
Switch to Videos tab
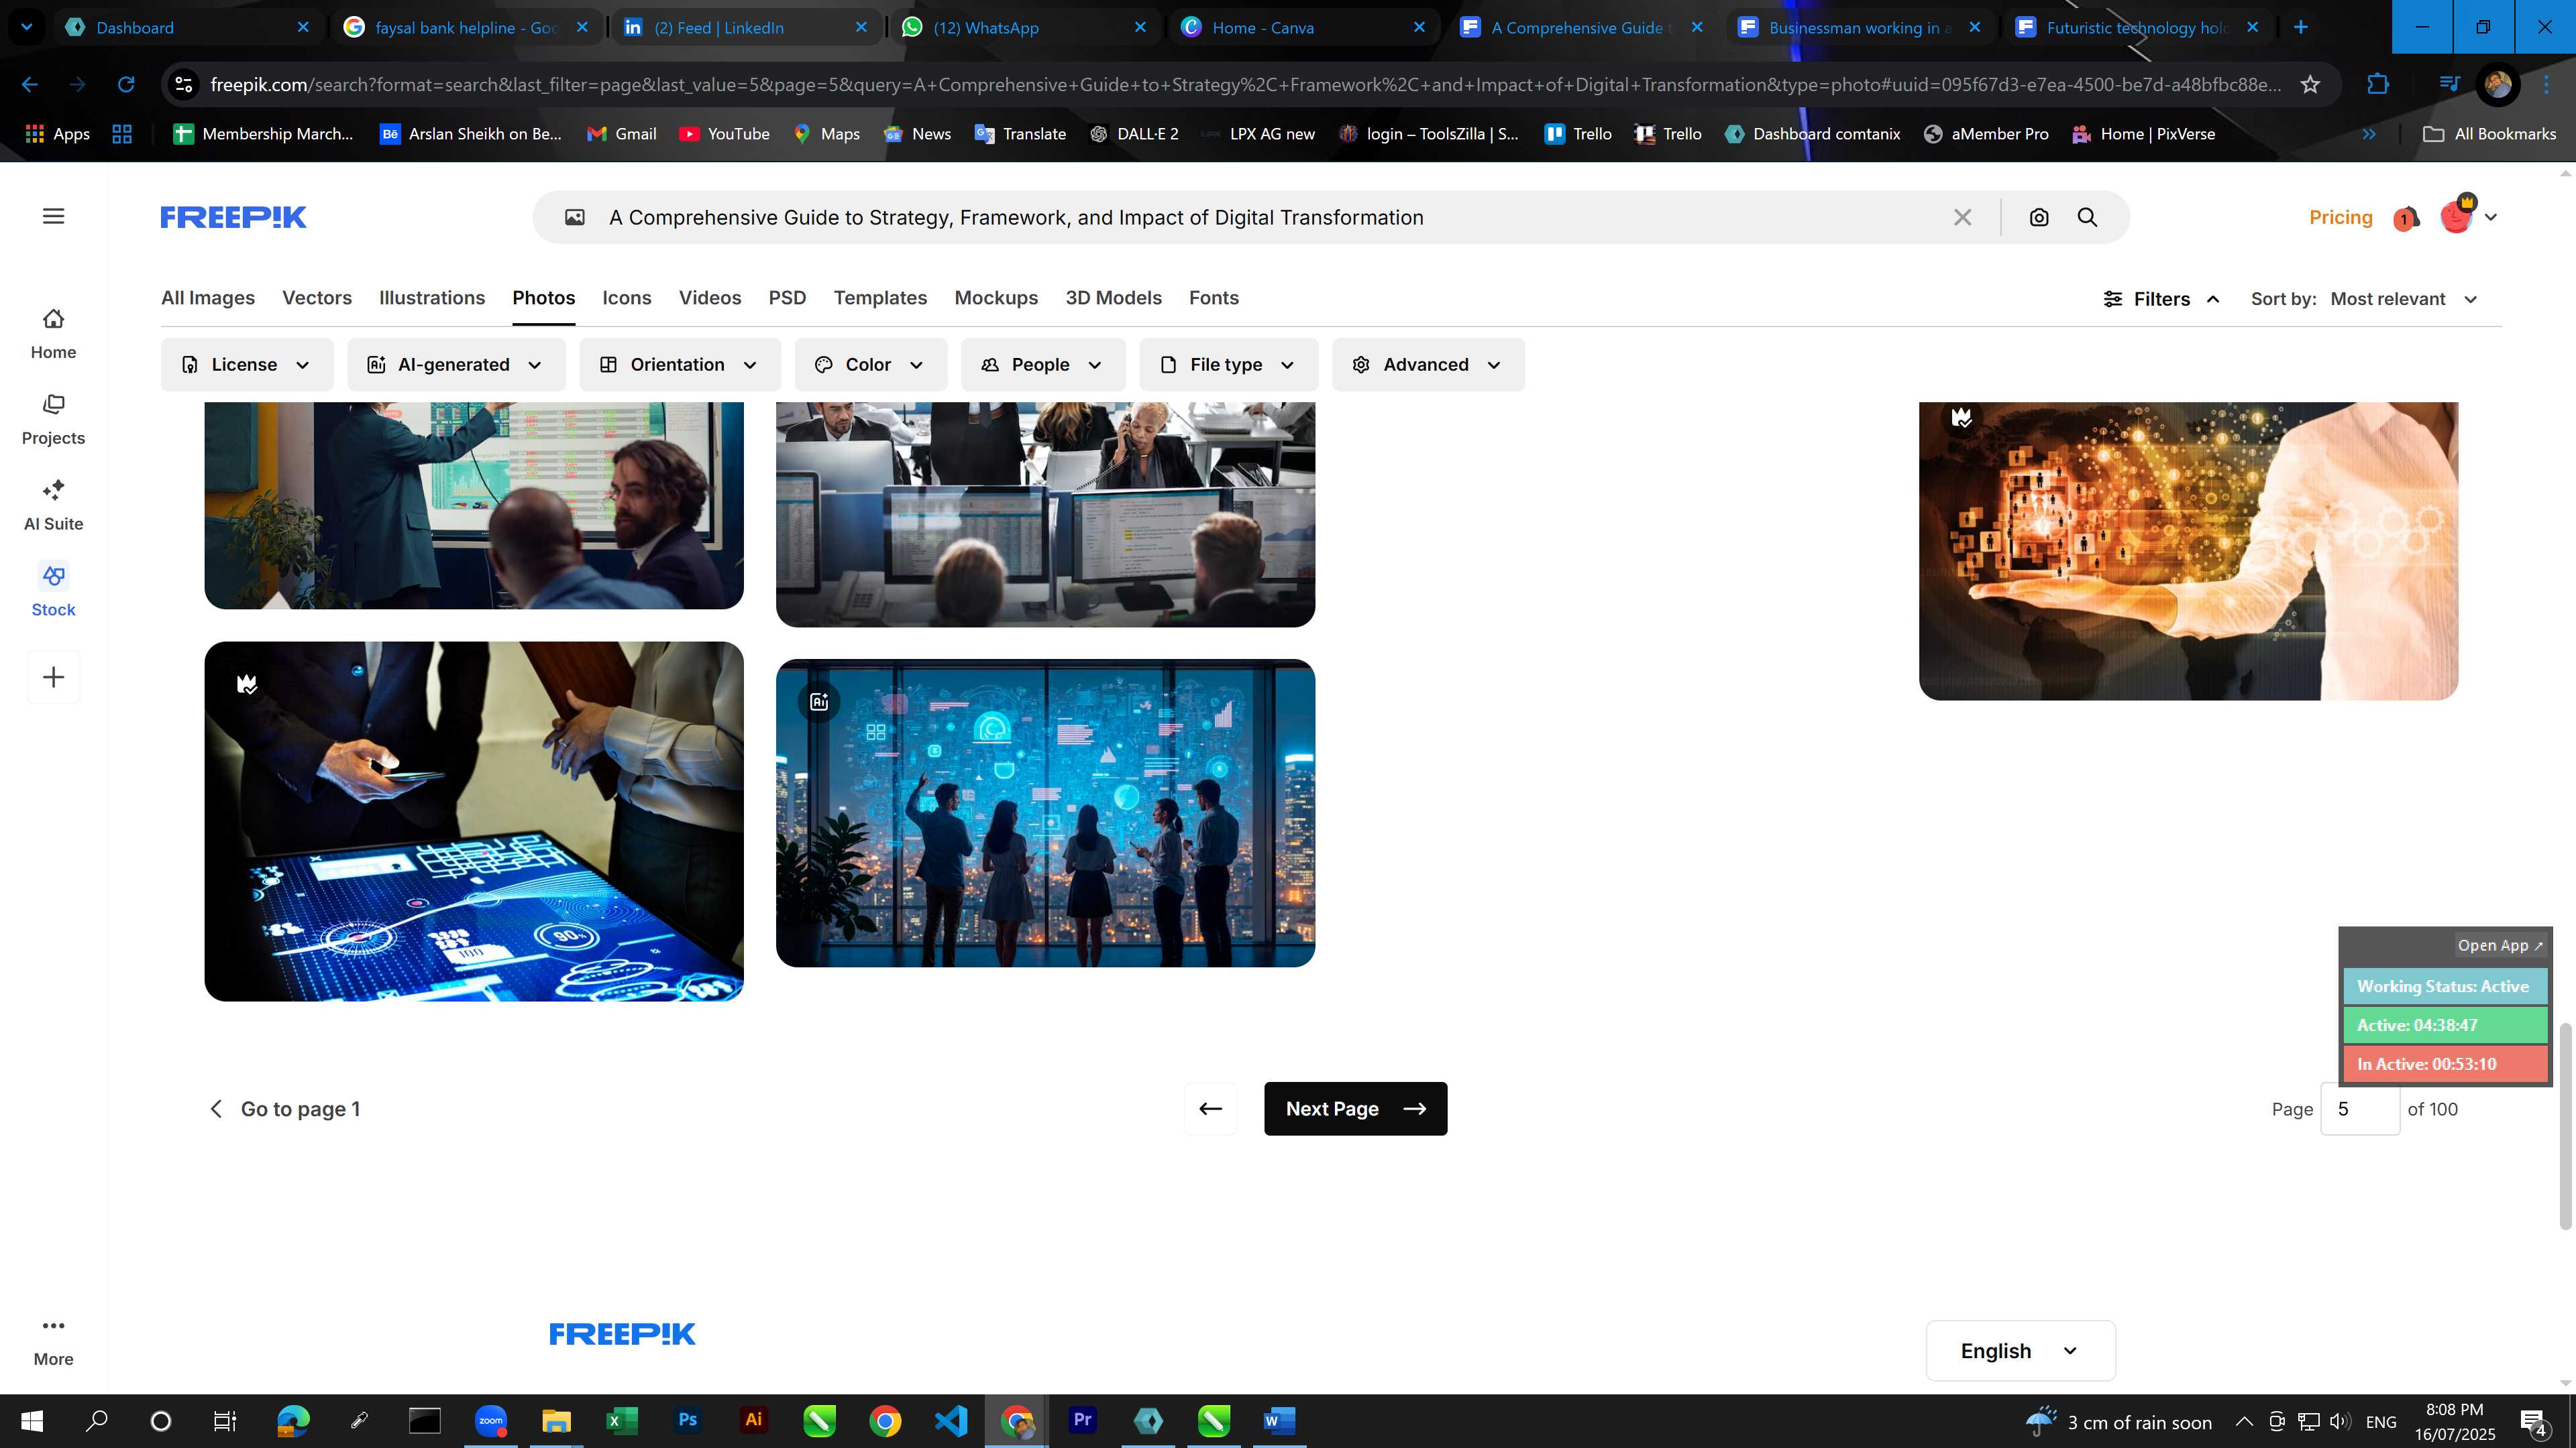tap(710, 298)
